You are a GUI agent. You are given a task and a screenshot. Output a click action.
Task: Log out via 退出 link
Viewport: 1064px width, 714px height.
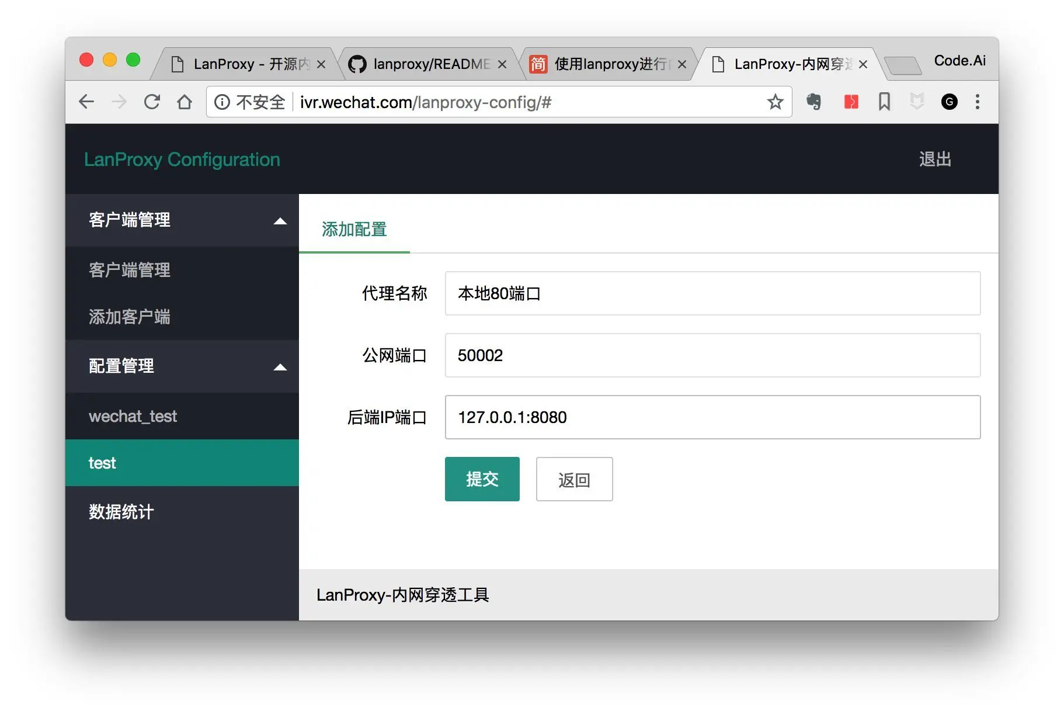(x=935, y=160)
